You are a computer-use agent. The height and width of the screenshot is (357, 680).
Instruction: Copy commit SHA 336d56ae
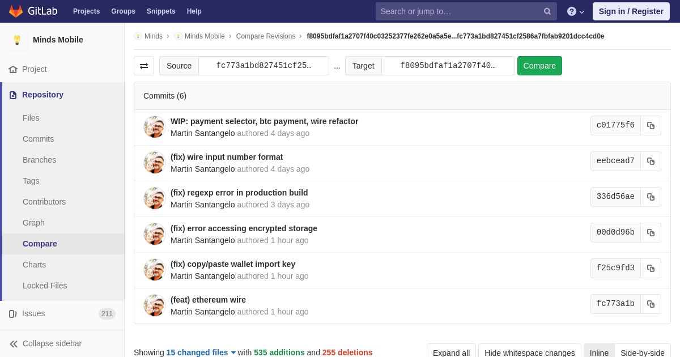(x=651, y=197)
